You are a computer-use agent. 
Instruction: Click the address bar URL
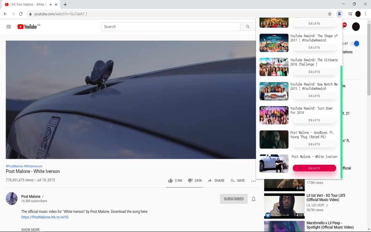[61, 14]
